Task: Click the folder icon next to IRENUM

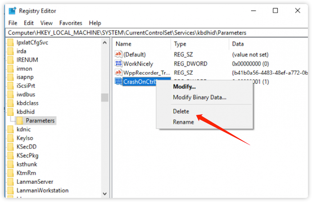Action: click(10, 60)
